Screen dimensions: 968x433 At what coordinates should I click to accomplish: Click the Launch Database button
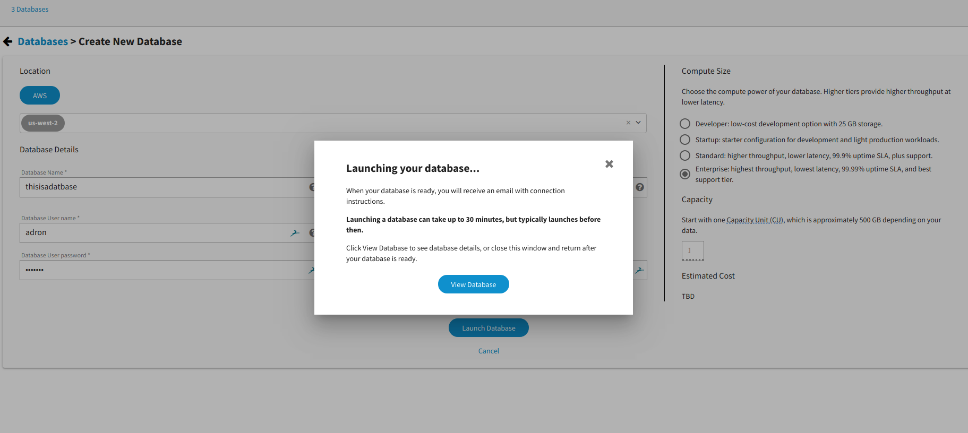pyautogui.click(x=489, y=328)
